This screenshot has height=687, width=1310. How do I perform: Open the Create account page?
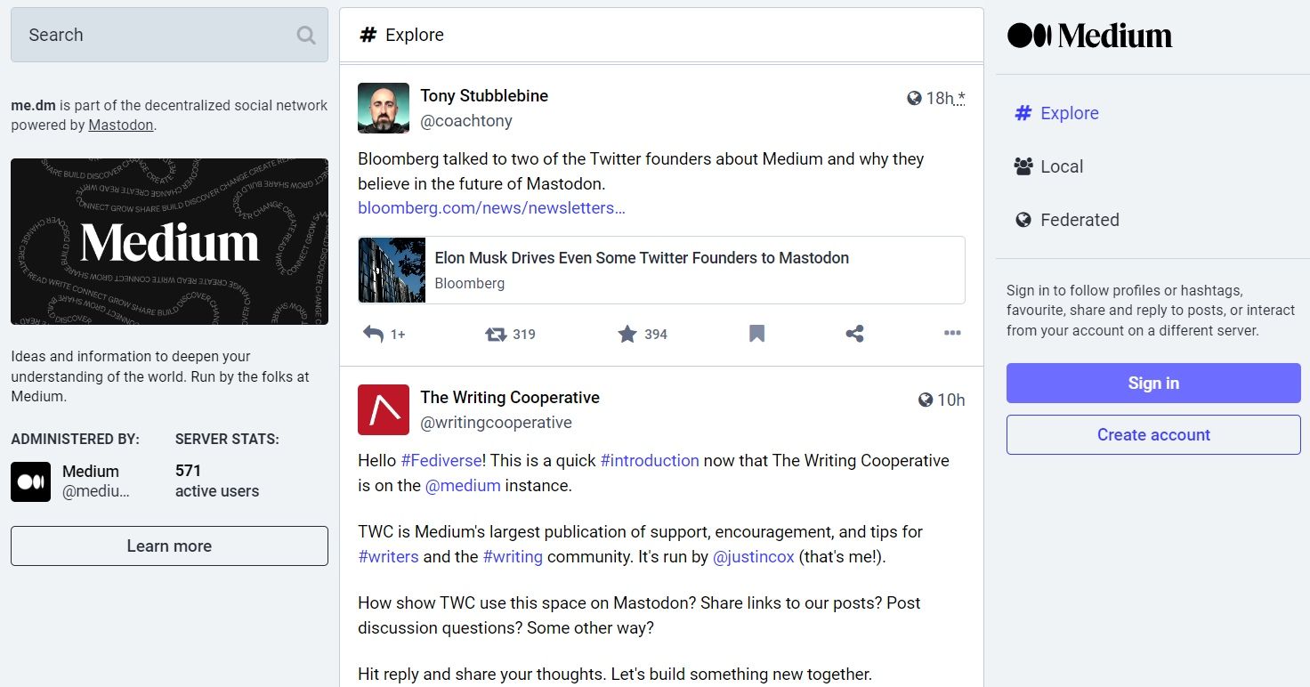(x=1152, y=434)
